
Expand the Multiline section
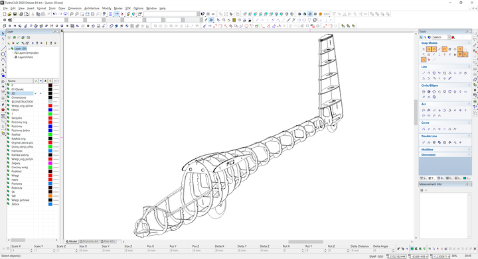pyautogui.click(x=469, y=149)
